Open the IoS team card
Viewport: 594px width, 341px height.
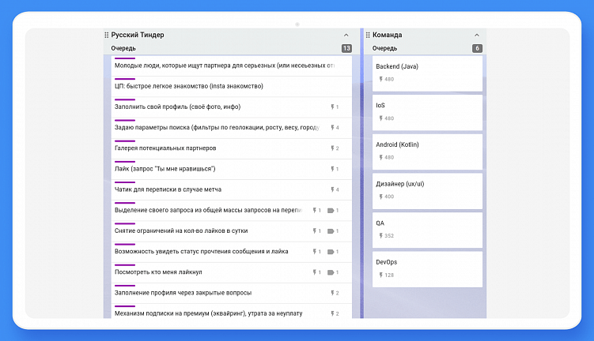pos(427,113)
